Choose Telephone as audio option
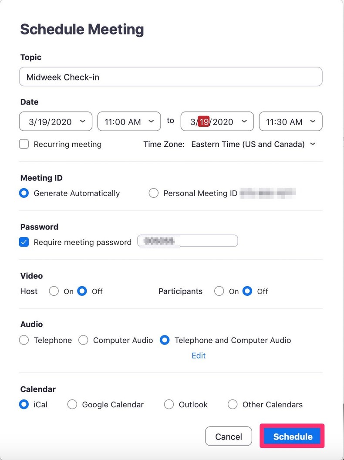The width and height of the screenshot is (344, 460). click(24, 340)
